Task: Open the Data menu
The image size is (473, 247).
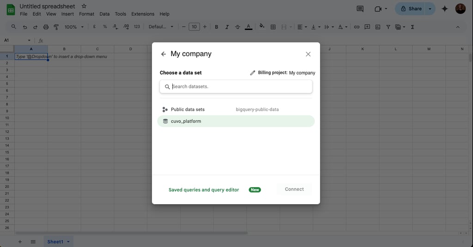Action: [104, 14]
